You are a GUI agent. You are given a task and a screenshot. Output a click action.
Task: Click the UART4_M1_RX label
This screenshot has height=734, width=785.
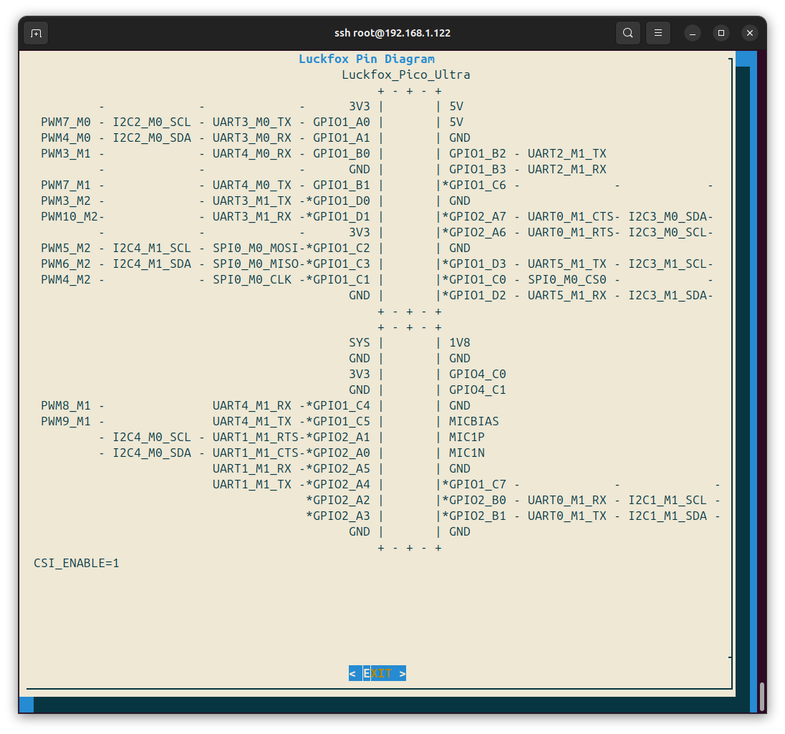252,405
